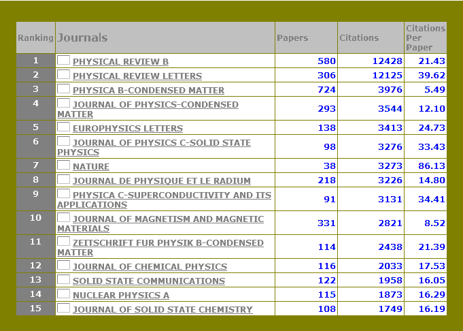463x331 pixels.
Task: Click the Ranking column header
Action: point(35,38)
